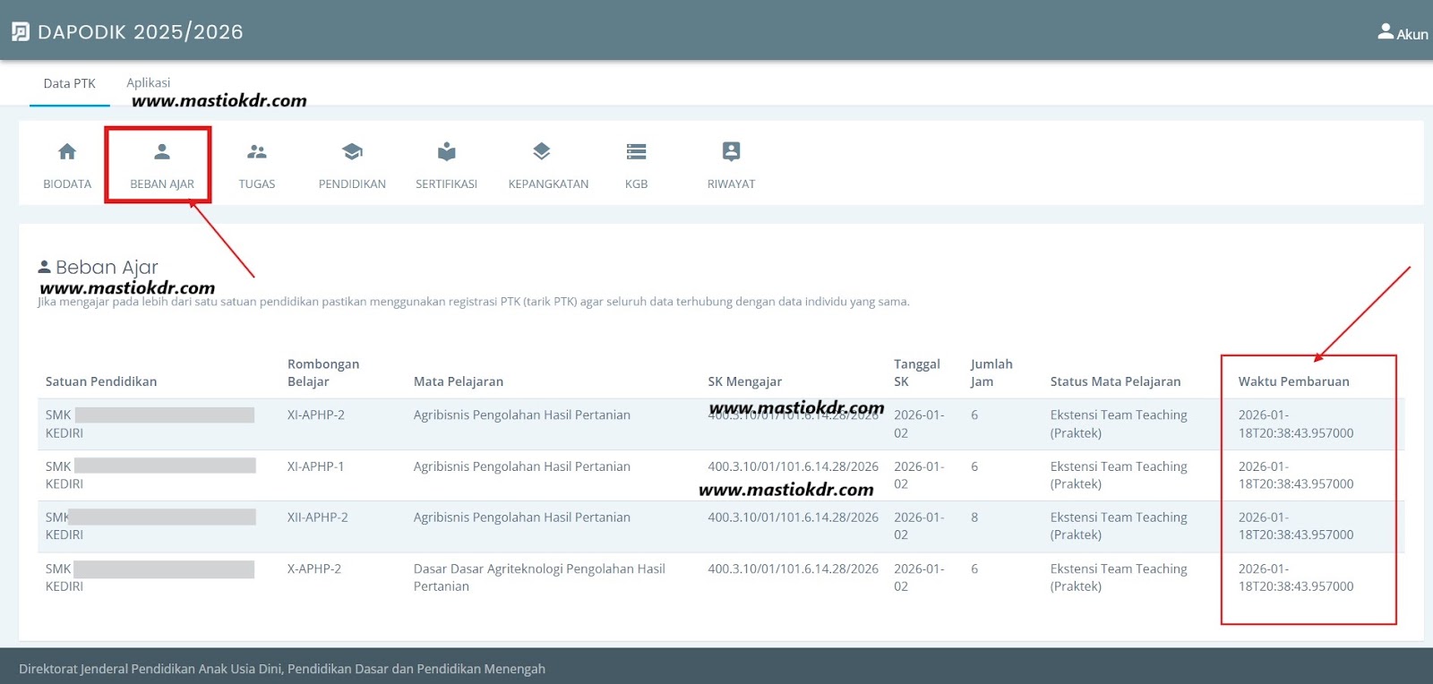The width and height of the screenshot is (1433, 684).
Task: Click the DAPODIK 2025/2026 title
Action: pos(141,32)
